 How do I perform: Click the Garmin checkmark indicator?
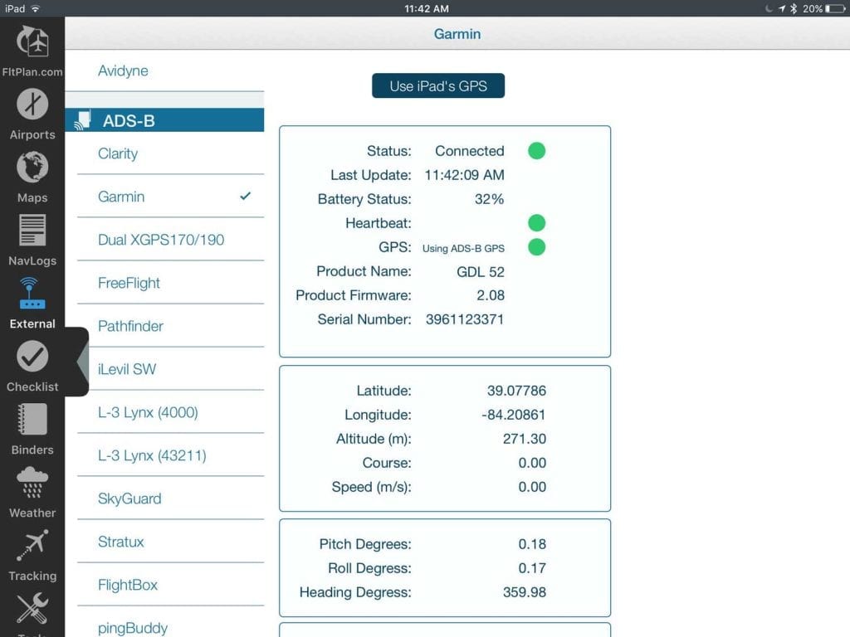click(x=246, y=196)
